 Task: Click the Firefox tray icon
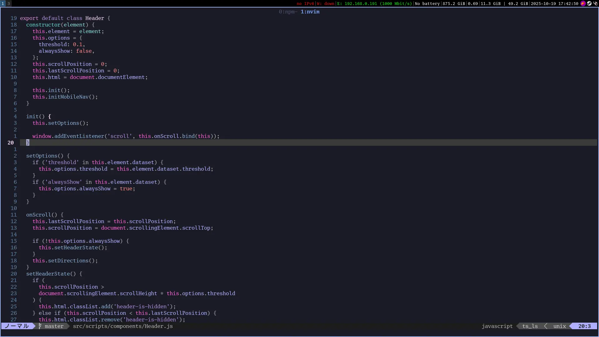click(x=583, y=3)
